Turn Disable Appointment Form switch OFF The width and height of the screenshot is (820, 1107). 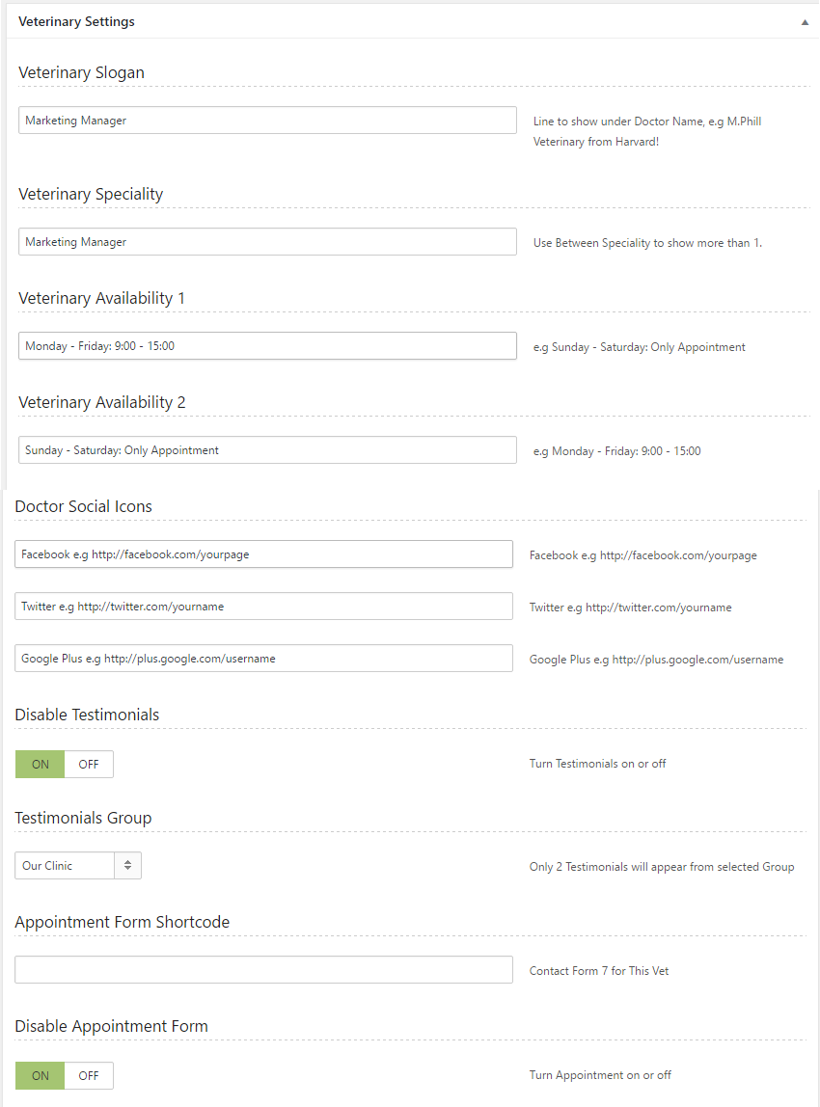point(89,1076)
